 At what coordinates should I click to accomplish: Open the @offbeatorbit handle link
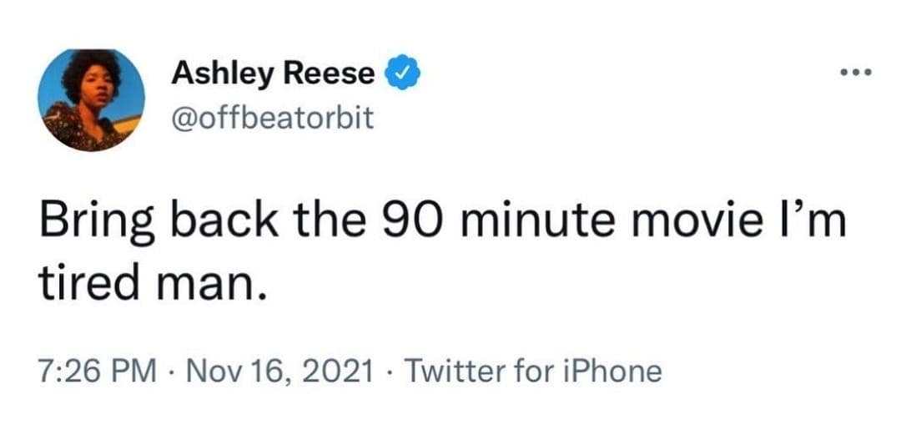click(272, 119)
